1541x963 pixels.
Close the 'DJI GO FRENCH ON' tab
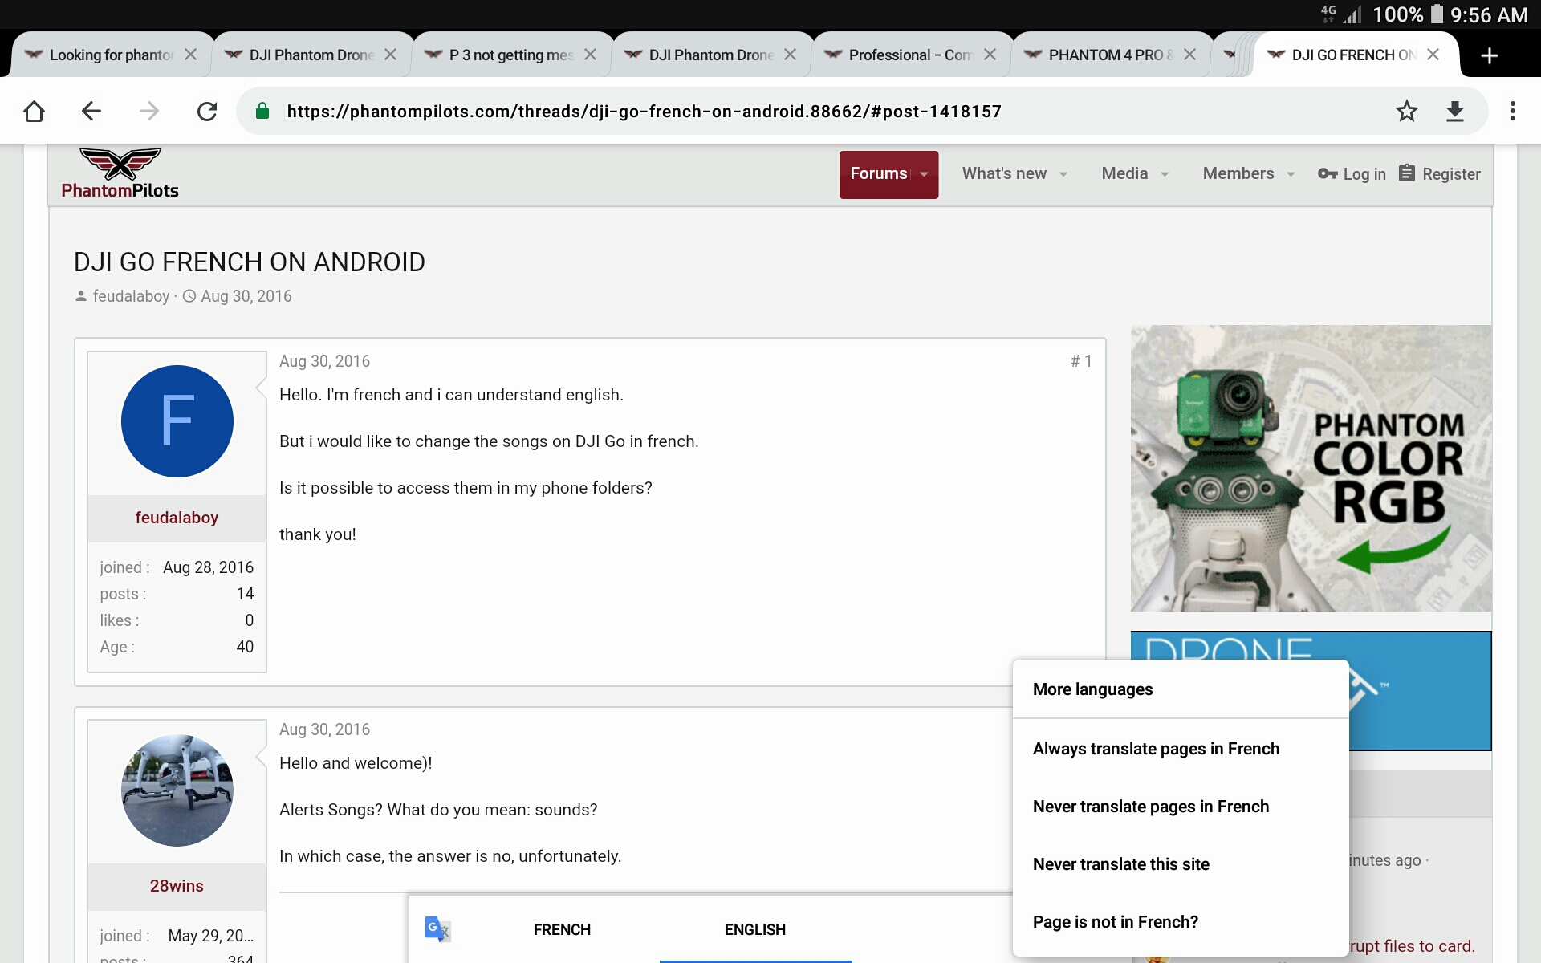1433,55
